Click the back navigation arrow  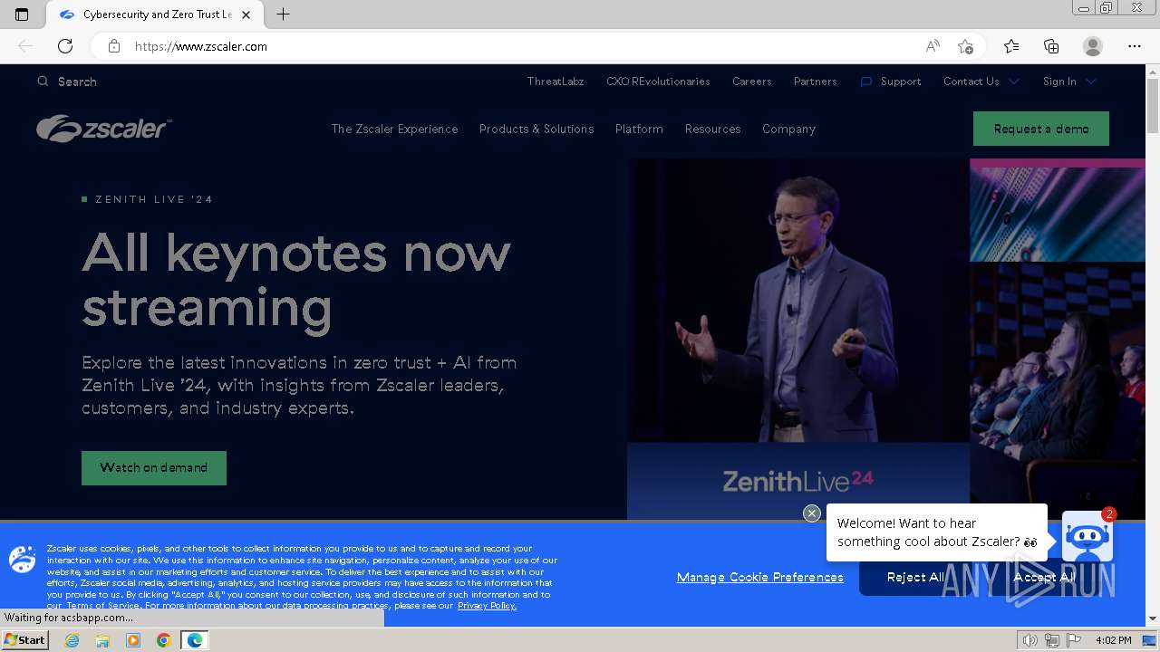[25, 46]
